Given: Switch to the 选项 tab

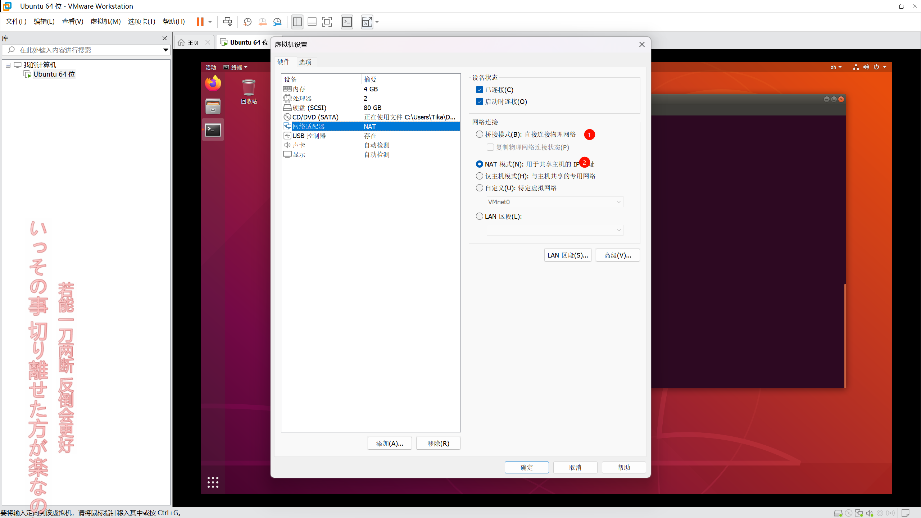Looking at the screenshot, I should pyautogui.click(x=305, y=62).
